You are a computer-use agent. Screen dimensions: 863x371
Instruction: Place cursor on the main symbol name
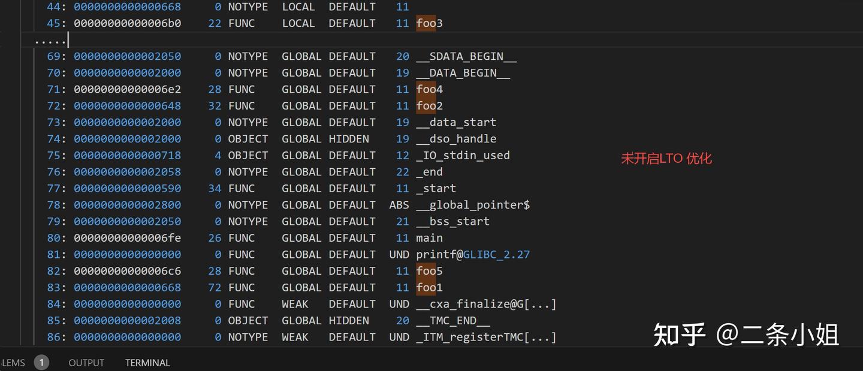tap(430, 238)
